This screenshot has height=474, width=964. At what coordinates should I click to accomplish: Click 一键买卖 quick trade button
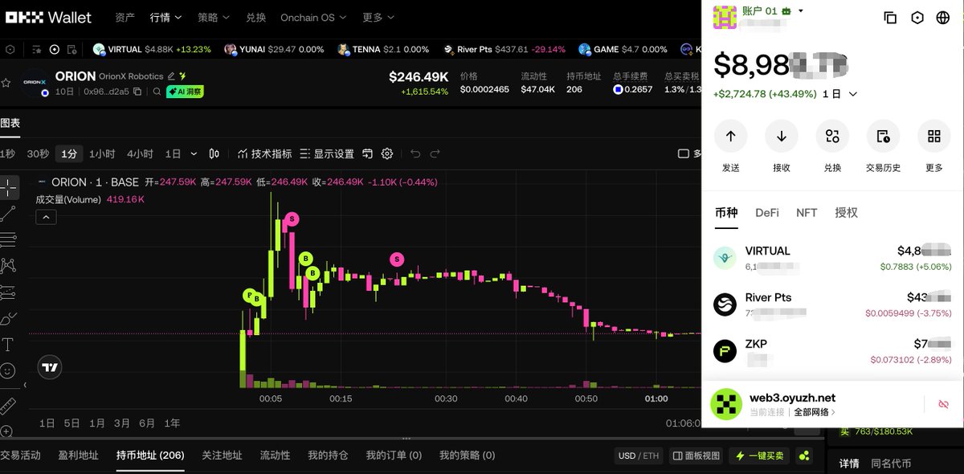click(759, 456)
